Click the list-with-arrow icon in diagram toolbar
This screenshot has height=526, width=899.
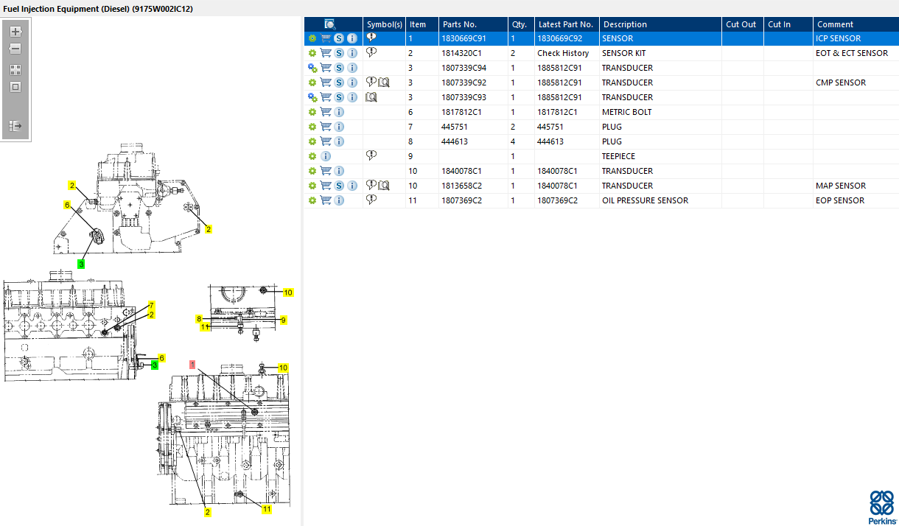[15, 126]
